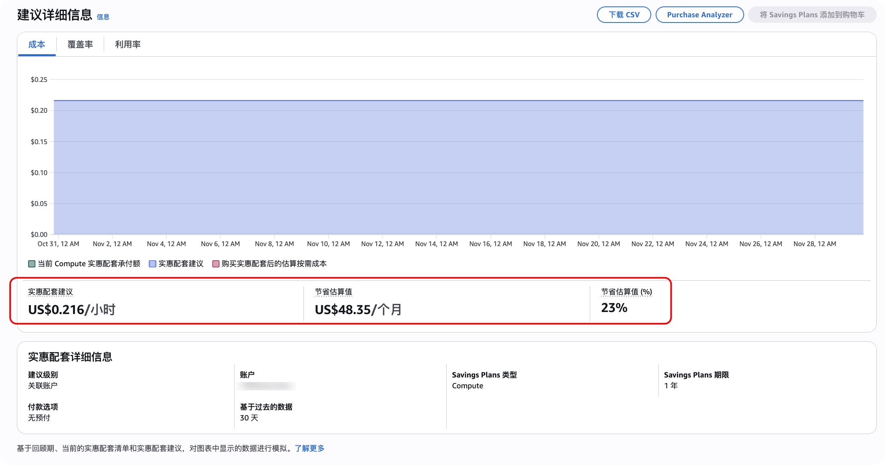Click the Oct 31, 12 AM axis marker
Screen dimensions: 886x465
58,244
